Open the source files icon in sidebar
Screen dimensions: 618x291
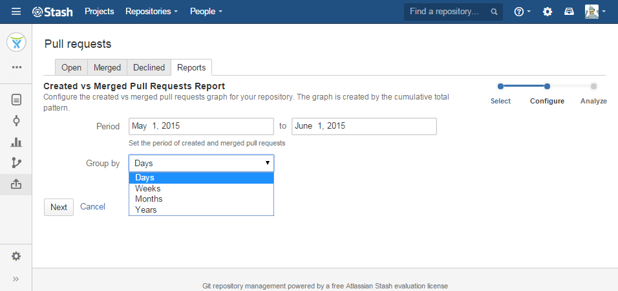coord(16,100)
